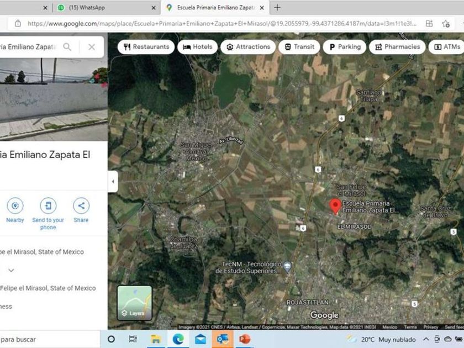Screen dimensions: 464x348
Task: Clear the Maps search with the X
Action: click(92, 47)
